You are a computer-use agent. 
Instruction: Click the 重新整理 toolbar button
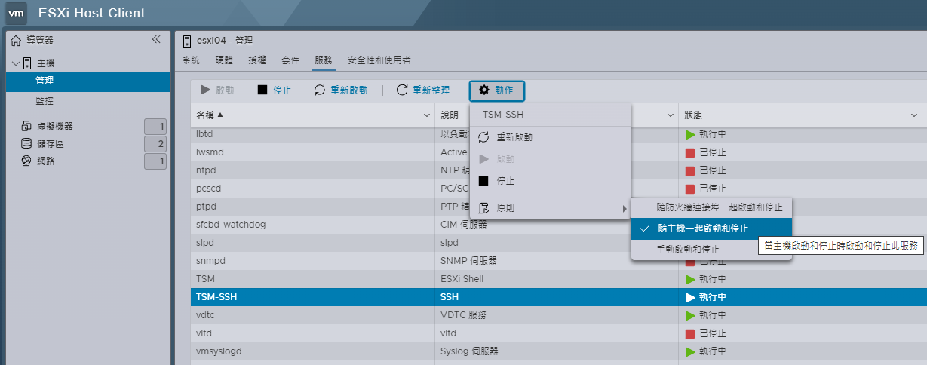(x=423, y=90)
